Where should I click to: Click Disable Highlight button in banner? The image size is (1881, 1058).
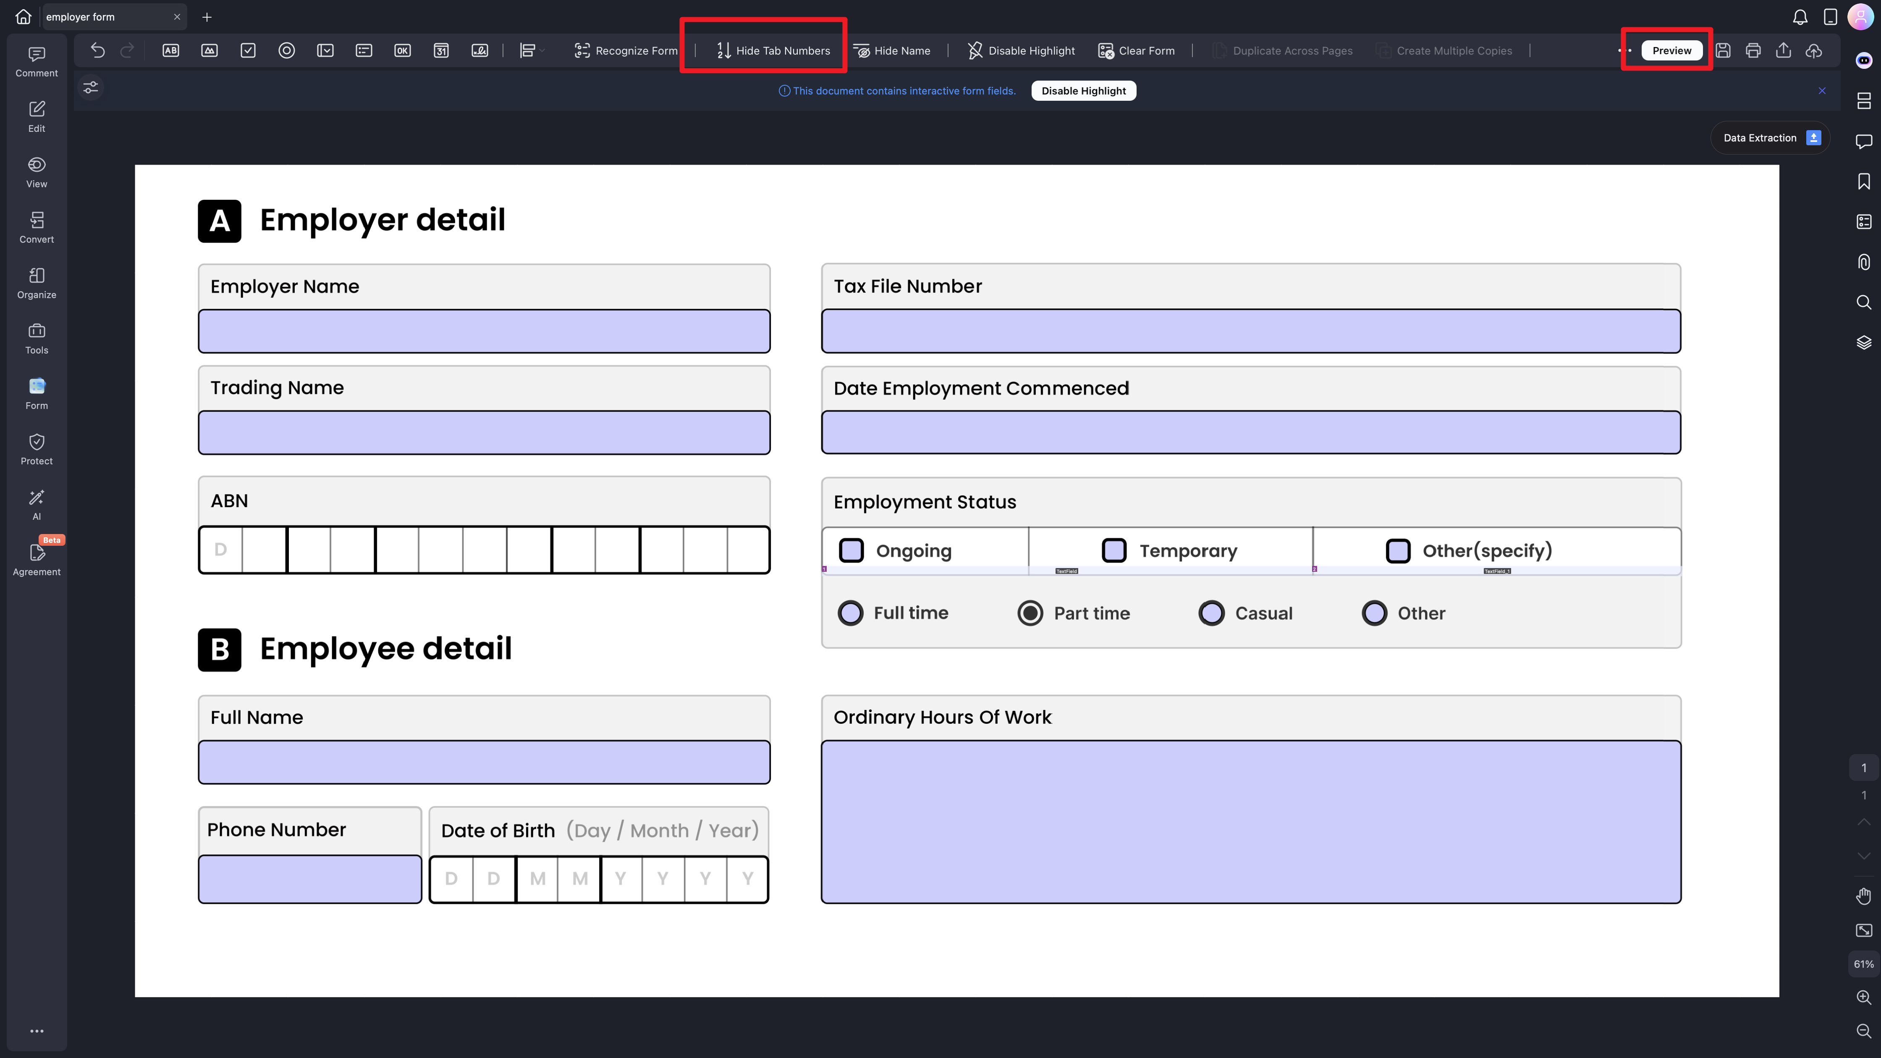tap(1084, 91)
